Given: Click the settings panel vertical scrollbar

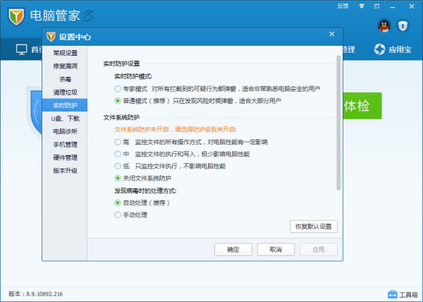Looking at the screenshot, I should pyautogui.click(x=338, y=123).
